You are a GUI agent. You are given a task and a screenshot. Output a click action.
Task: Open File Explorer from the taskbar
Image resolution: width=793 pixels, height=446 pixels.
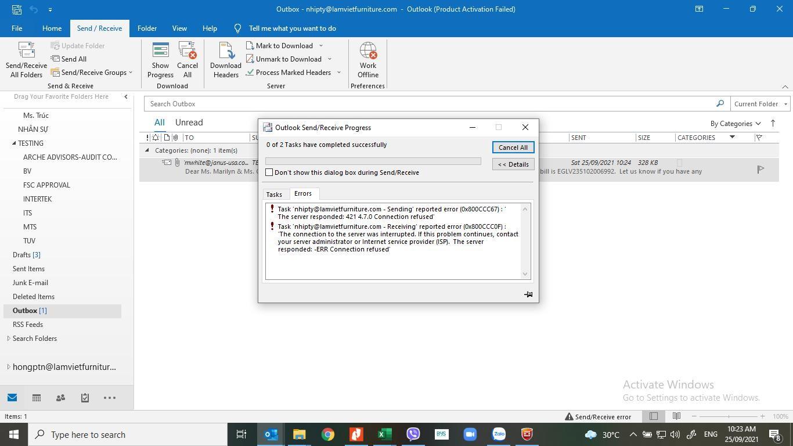(x=300, y=434)
